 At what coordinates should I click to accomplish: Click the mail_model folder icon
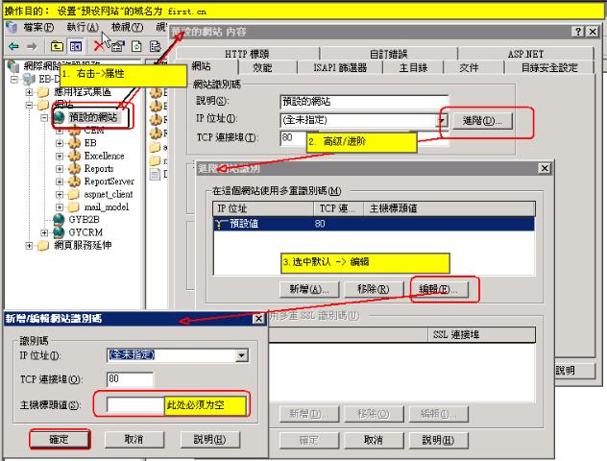click(74, 206)
